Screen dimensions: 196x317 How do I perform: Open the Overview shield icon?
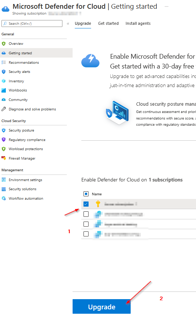[x=4, y=44]
